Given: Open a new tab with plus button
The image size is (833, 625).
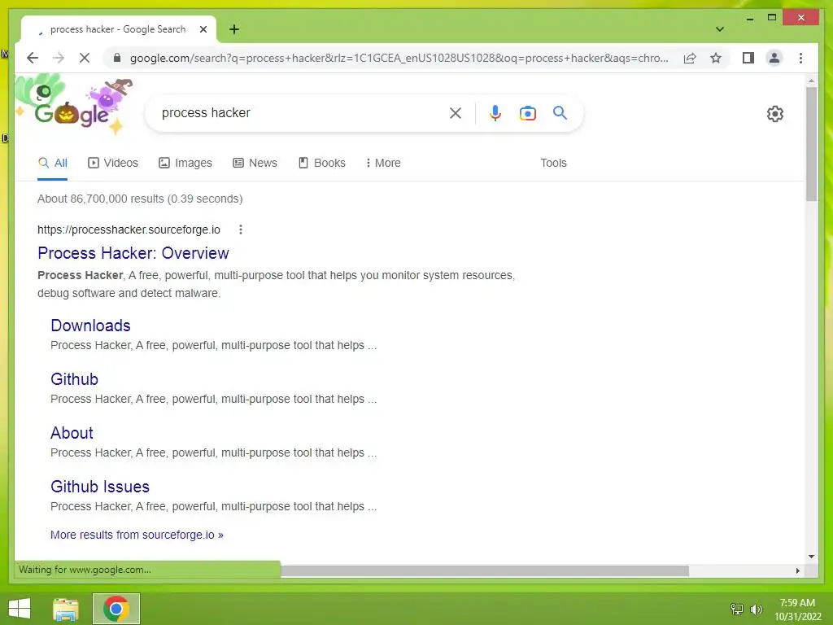Looking at the screenshot, I should pyautogui.click(x=234, y=29).
